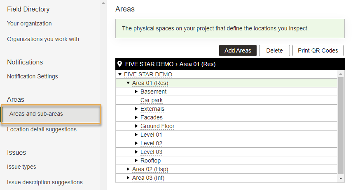The image size is (353, 190).
Task: Expand the Rooftop node
Action: 136,160
